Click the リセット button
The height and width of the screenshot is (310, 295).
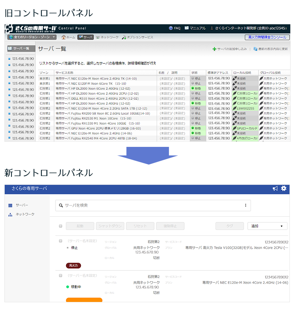(x=140, y=226)
